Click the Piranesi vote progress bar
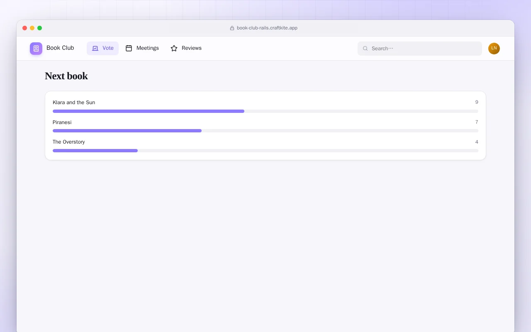The image size is (531, 332). [x=265, y=131]
